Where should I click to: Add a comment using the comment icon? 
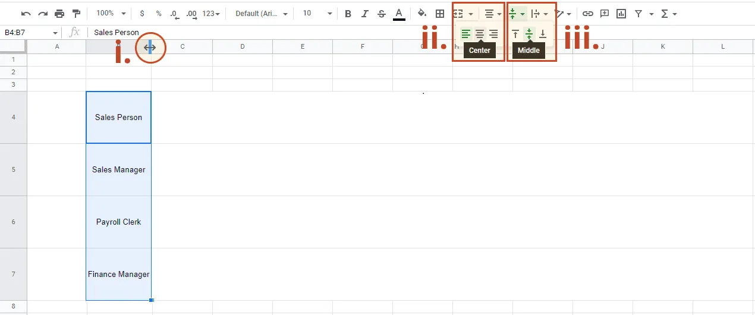point(605,13)
